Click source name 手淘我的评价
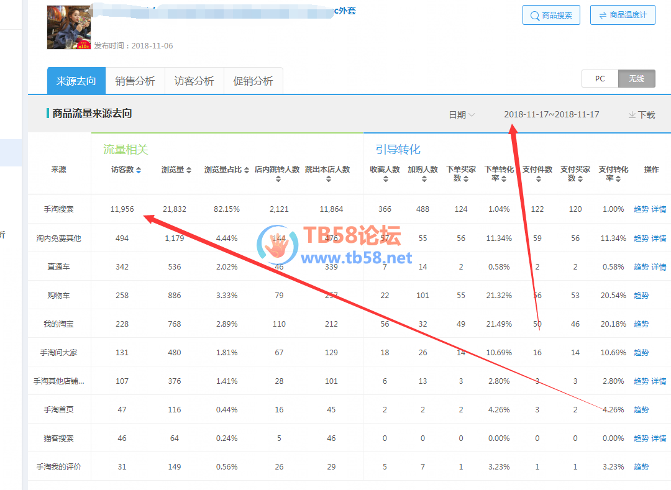The width and height of the screenshot is (671, 490). pyautogui.click(x=58, y=467)
